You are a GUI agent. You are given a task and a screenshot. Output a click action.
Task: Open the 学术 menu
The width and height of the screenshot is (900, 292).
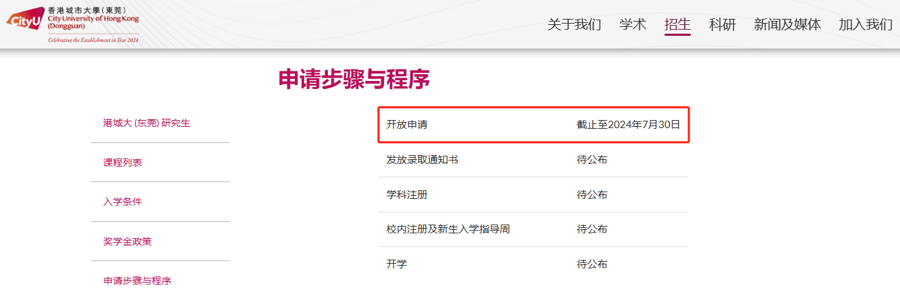633,25
